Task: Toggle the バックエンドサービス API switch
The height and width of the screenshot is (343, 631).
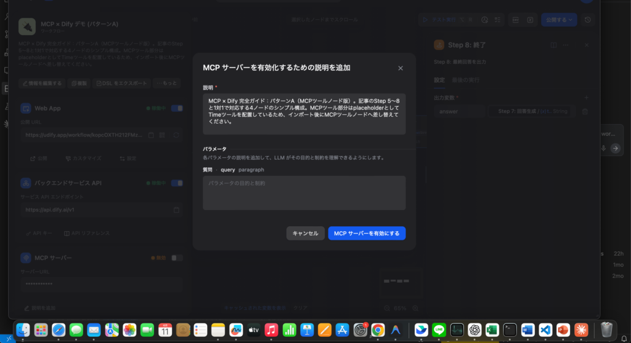Action: [177, 183]
